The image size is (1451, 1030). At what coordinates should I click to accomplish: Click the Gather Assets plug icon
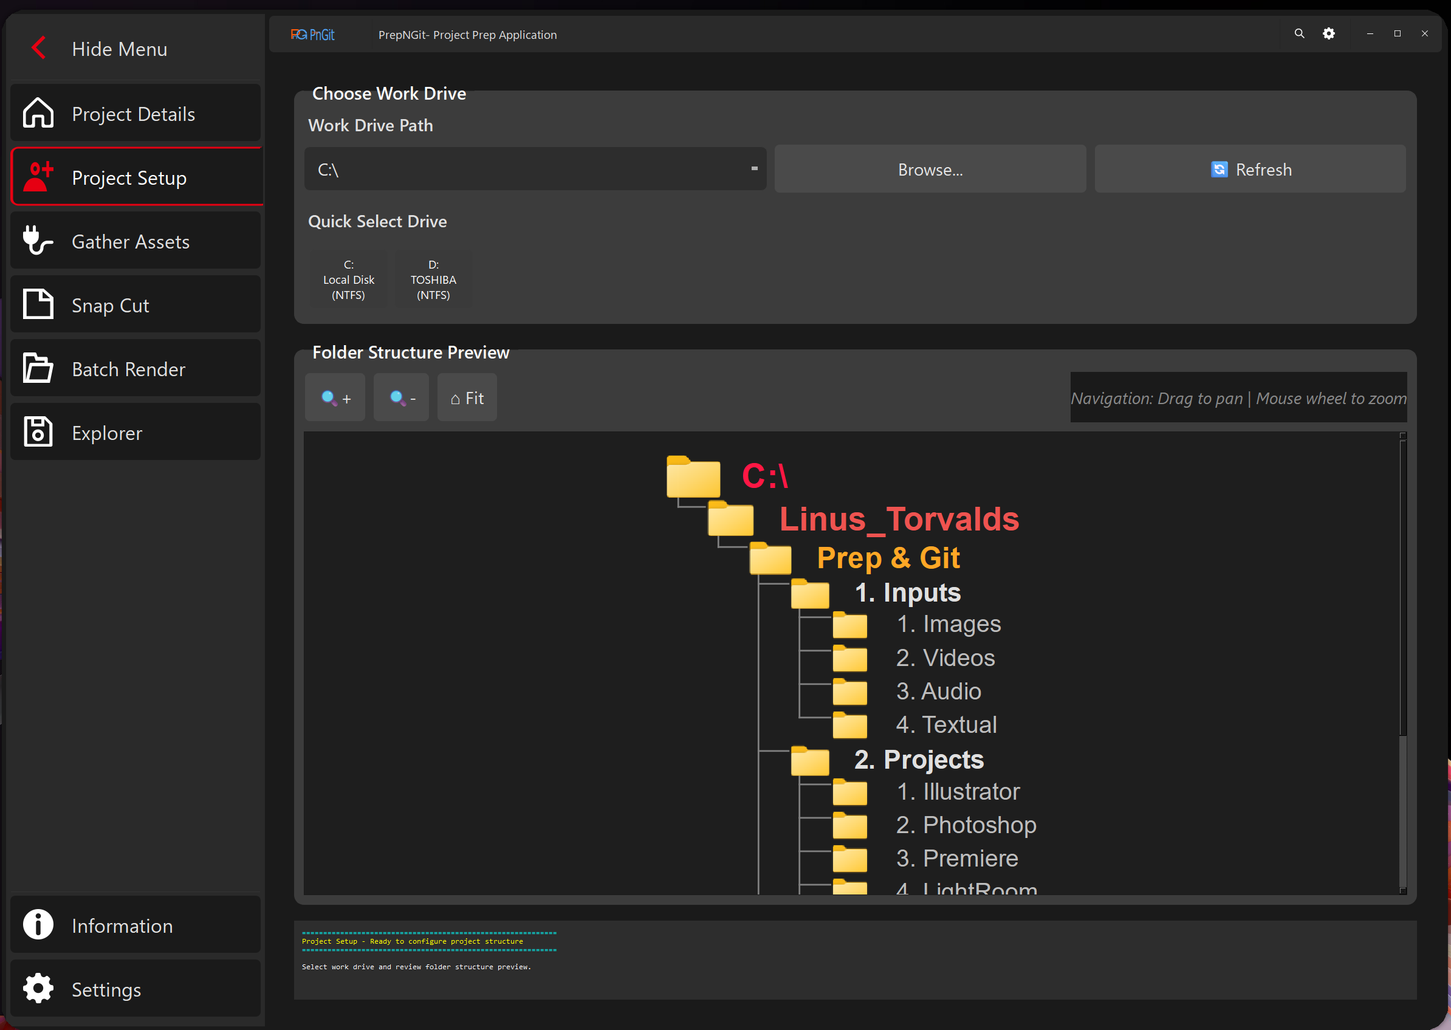[37, 241]
